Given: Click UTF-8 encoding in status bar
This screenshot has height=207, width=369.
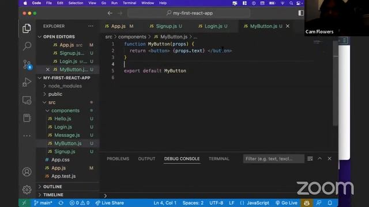Looking at the screenshot, I should coord(216,203).
